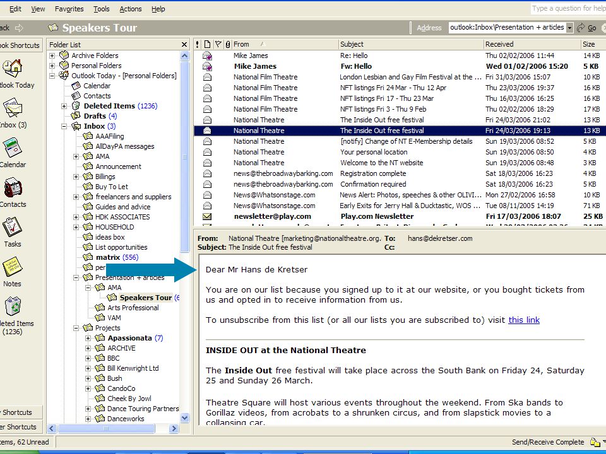This screenshot has height=454, width=606.
Task: Open the View menu
Action: [38, 9]
